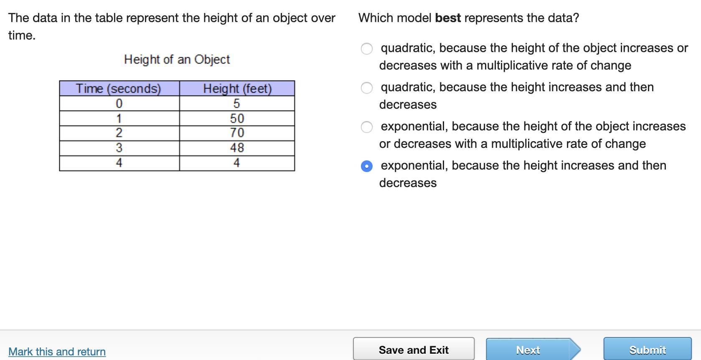Click the time value 3 cell
This screenshot has height=360, width=701.
pyautogui.click(x=119, y=148)
